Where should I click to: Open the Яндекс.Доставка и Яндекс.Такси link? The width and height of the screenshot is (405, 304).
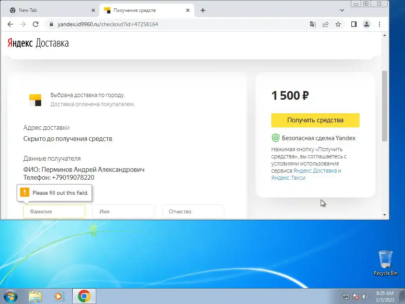pyautogui.click(x=306, y=174)
